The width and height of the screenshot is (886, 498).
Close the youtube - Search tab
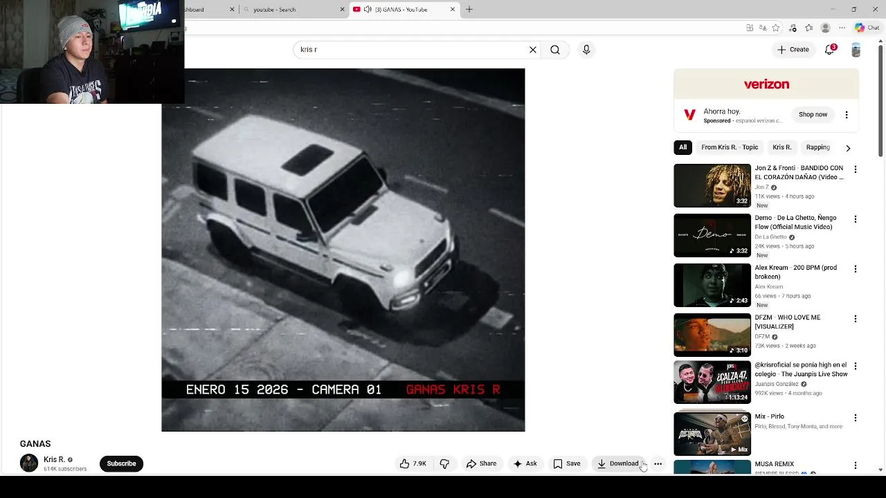click(x=342, y=9)
